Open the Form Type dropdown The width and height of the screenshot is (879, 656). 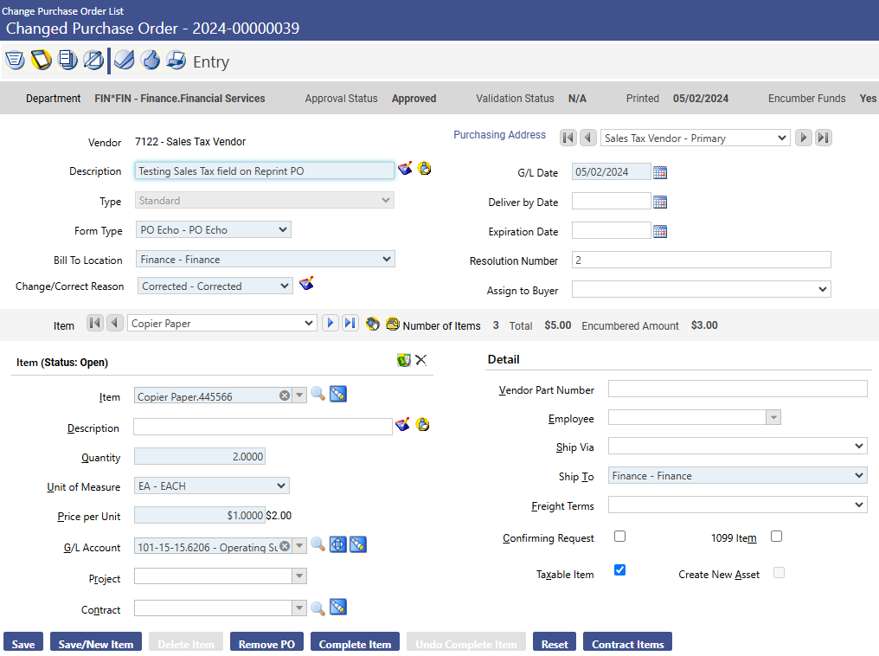pyautogui.click(x=213, y=229)
